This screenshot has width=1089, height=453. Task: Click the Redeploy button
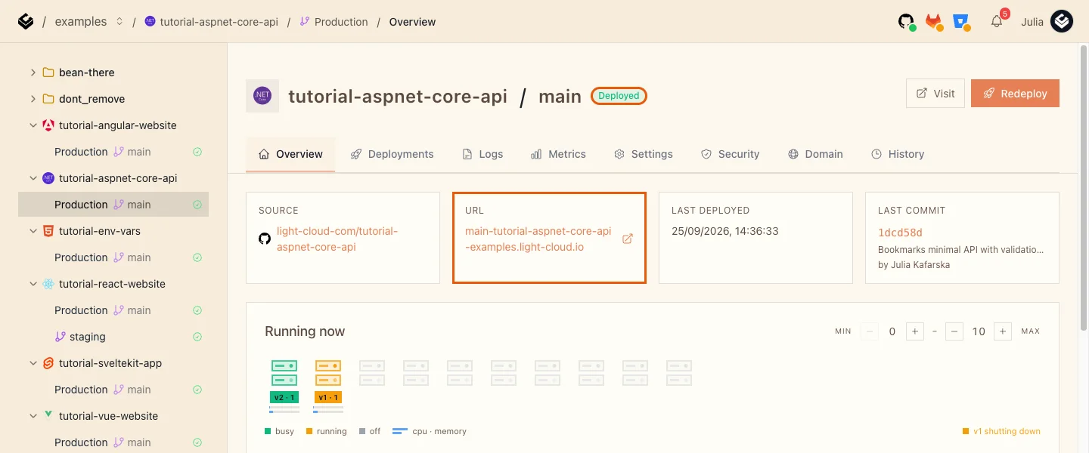1015,94
